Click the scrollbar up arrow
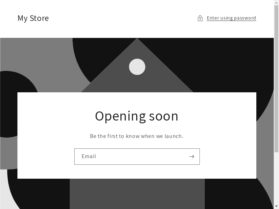 [276, 2]
